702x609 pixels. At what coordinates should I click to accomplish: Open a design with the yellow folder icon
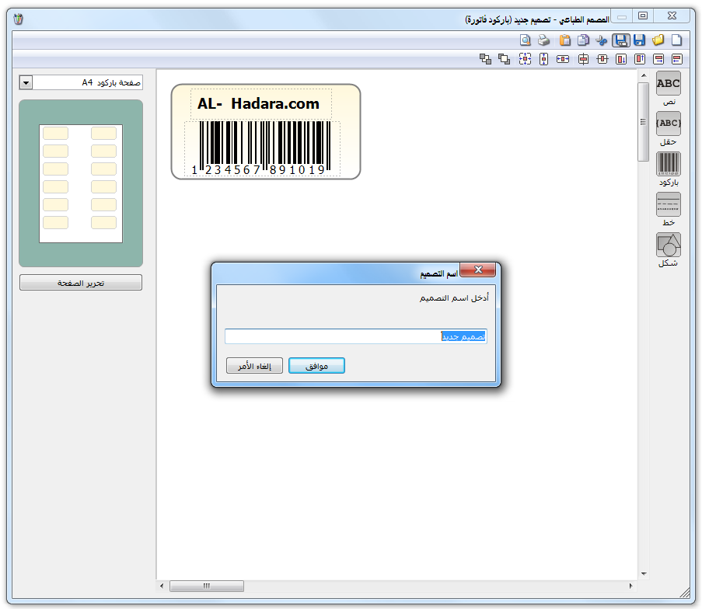tap(658, 40)
